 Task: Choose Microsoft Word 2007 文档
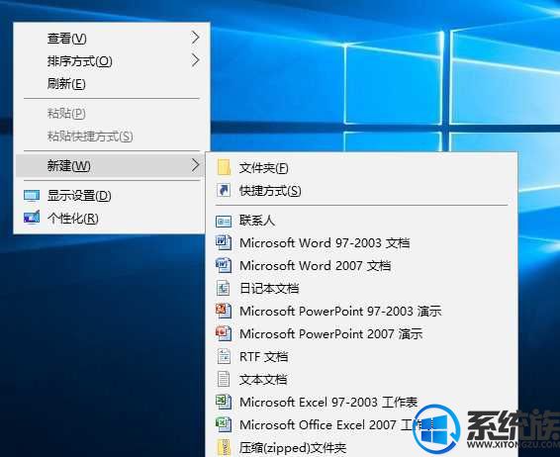(x=361, y=266)
